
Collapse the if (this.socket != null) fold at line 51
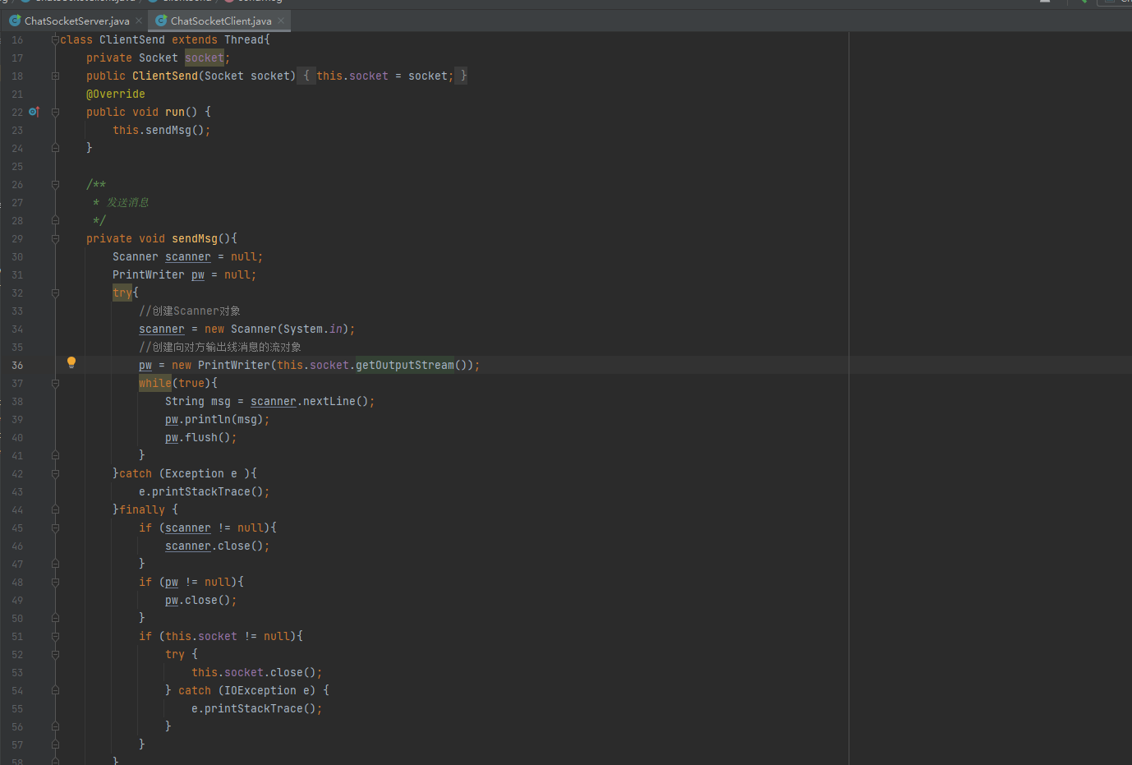tap(55, 636)
